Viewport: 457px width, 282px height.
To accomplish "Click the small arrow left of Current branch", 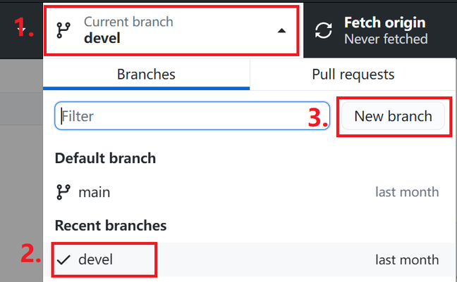I will pyautogui.click(x=21, y=29).
